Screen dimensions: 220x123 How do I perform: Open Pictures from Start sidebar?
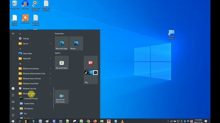pos(13,102)
